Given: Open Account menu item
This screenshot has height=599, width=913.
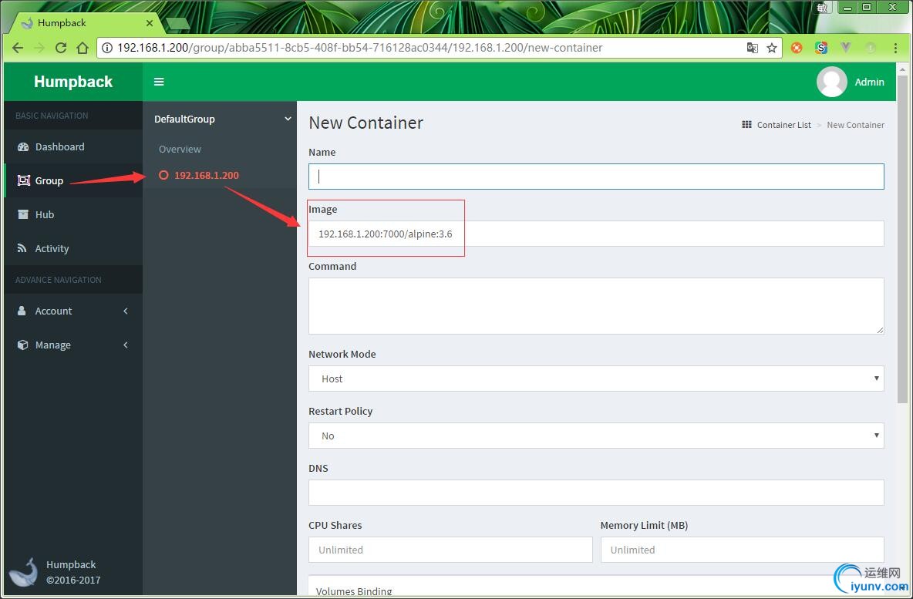Looking at the screenshot, I should [53, 311].
